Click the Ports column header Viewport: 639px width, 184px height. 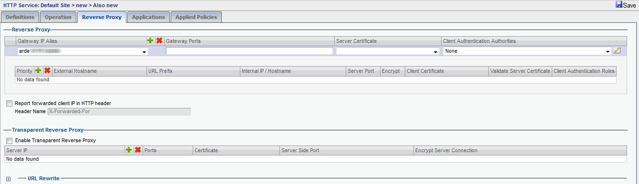pyautogui.click(x=150, y=150)
